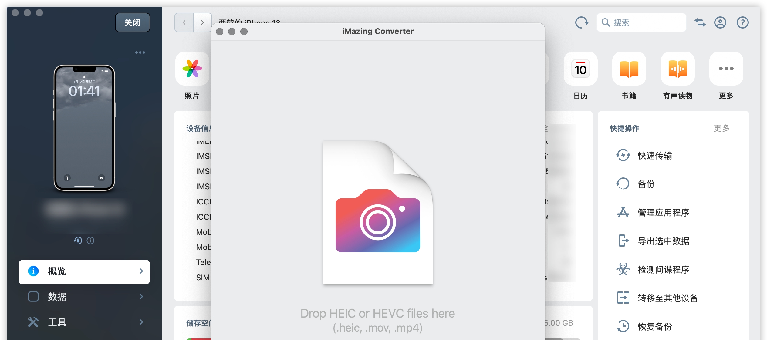Click the three-dot options above the phone
The height and width of the screenshot is (340, 767).
click(140, 52)
